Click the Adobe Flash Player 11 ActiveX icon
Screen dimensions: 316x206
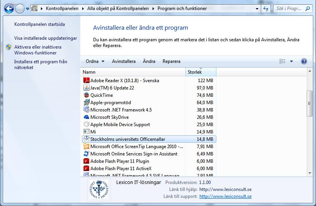point(87,168)
